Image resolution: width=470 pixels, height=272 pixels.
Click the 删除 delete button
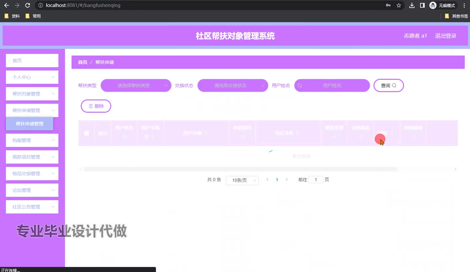point(96,106)
